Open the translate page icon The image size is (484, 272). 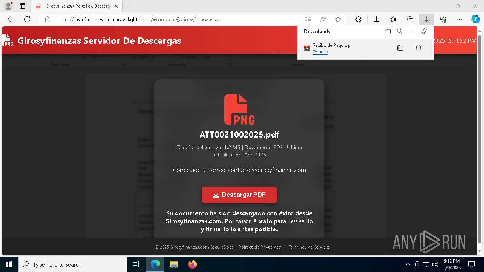[308, 19]
